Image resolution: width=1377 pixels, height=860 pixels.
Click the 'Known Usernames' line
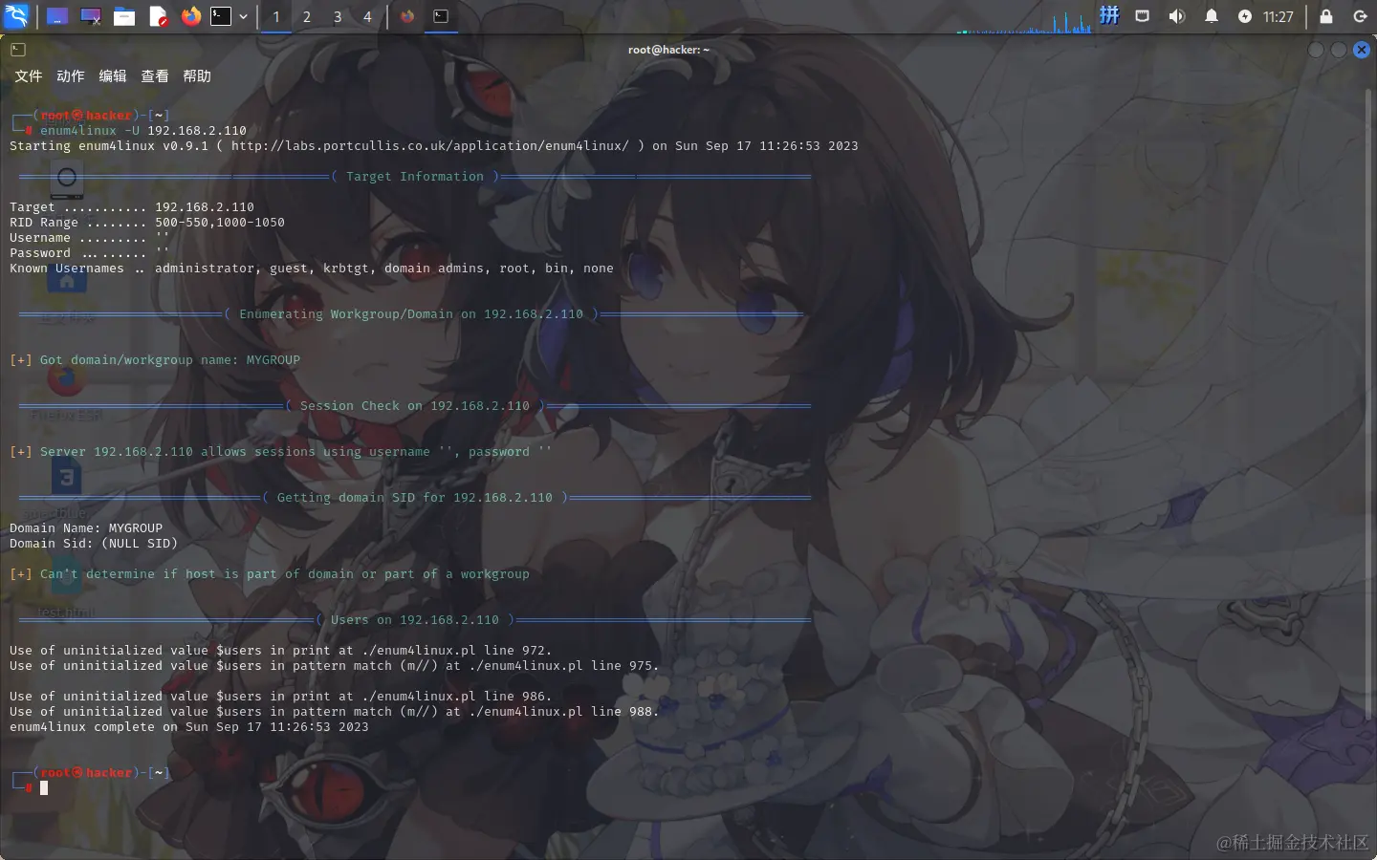312,269
